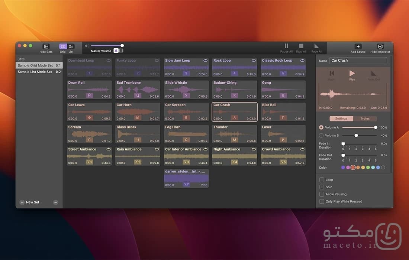Select Sample List Mode Set in the sidebar
The image size is (409, 260).
coord(39,72)
